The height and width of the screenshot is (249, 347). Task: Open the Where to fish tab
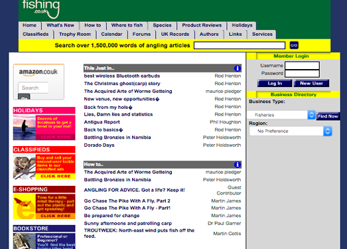[x=127, y=25]
